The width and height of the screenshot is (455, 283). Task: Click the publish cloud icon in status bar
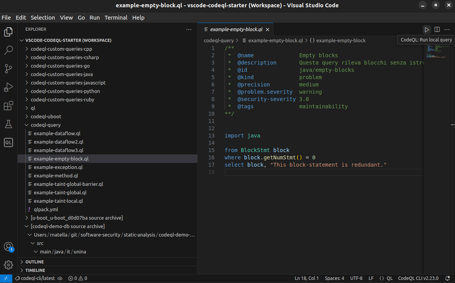[60, 278]
